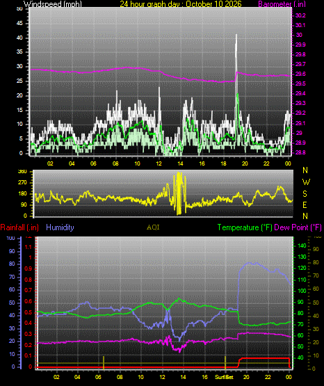Click the 'AQI' legend label

153,227
